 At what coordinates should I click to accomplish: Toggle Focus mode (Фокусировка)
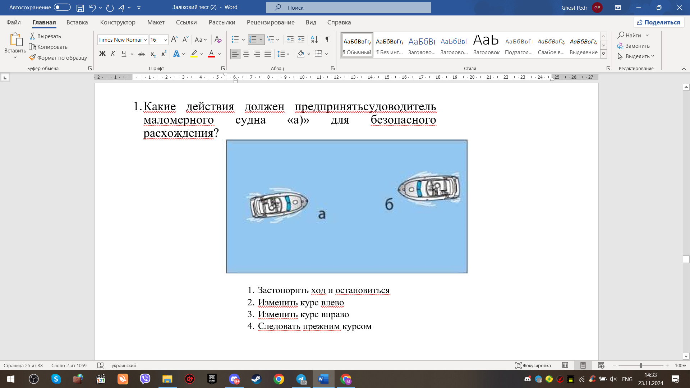pos(533,365)
